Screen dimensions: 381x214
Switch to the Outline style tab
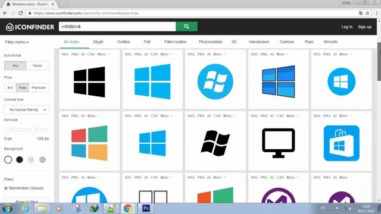(x=123, y=42)
